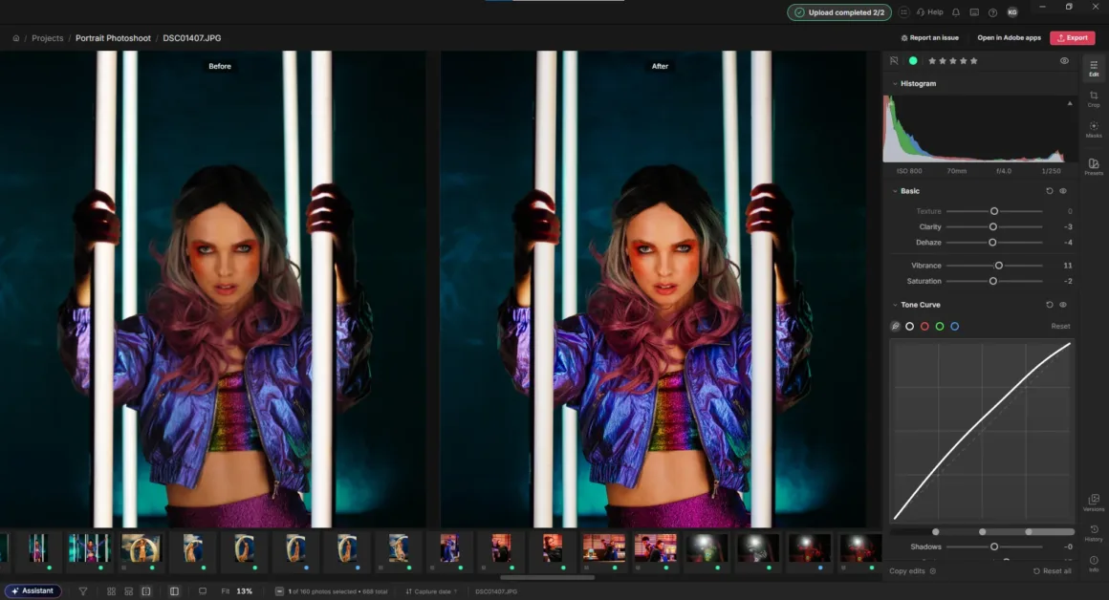The height and width of the screenshot is (600, 1109).
Task: Set rating with the fifth star
Action: click(974, 61)
